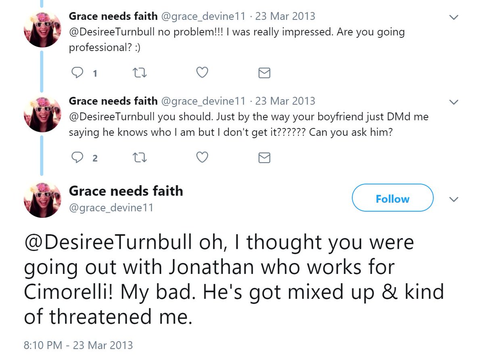Open the main tweet author's profile picture
484x356 pixels.
pos(42,199)
